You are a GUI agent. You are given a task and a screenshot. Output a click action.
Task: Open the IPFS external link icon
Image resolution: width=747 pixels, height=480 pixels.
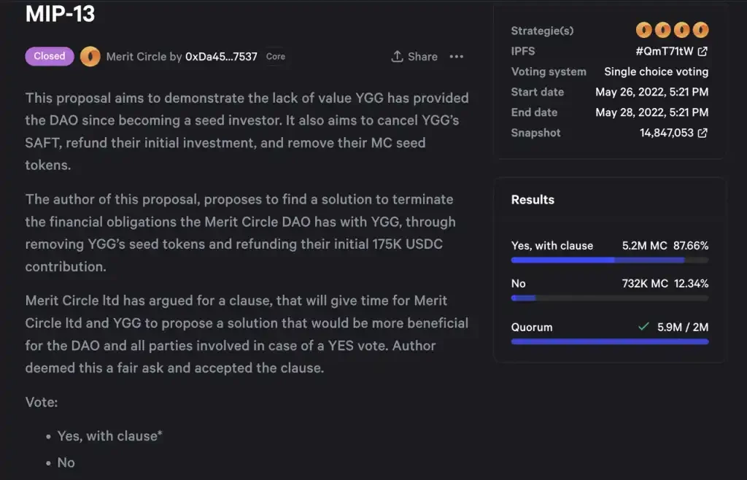[703, 51]
